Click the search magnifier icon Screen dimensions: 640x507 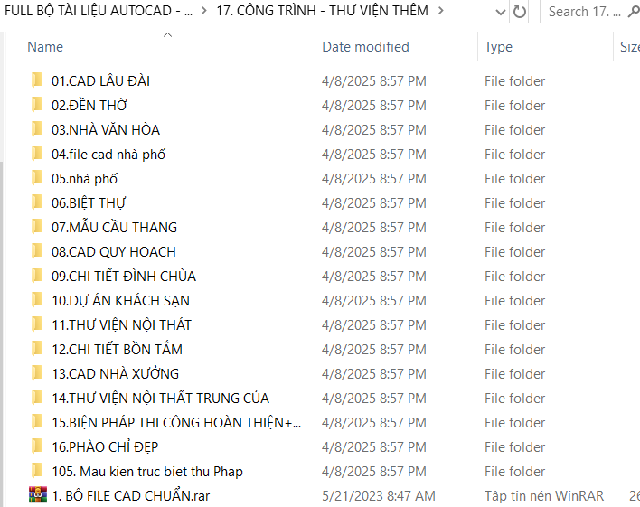(634, 12)
